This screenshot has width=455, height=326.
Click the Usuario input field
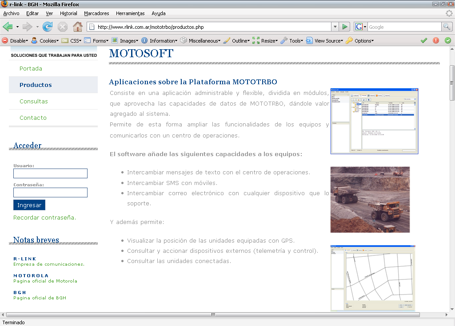click(50, 173)
